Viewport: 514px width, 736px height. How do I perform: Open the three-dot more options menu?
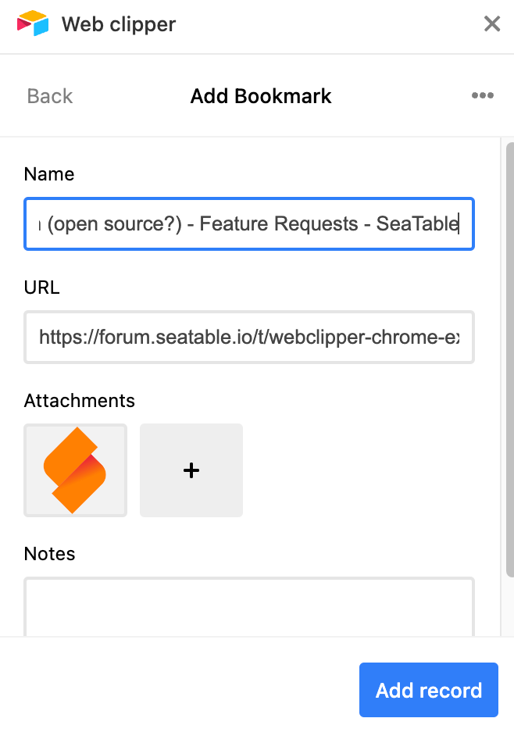point(483,95)
